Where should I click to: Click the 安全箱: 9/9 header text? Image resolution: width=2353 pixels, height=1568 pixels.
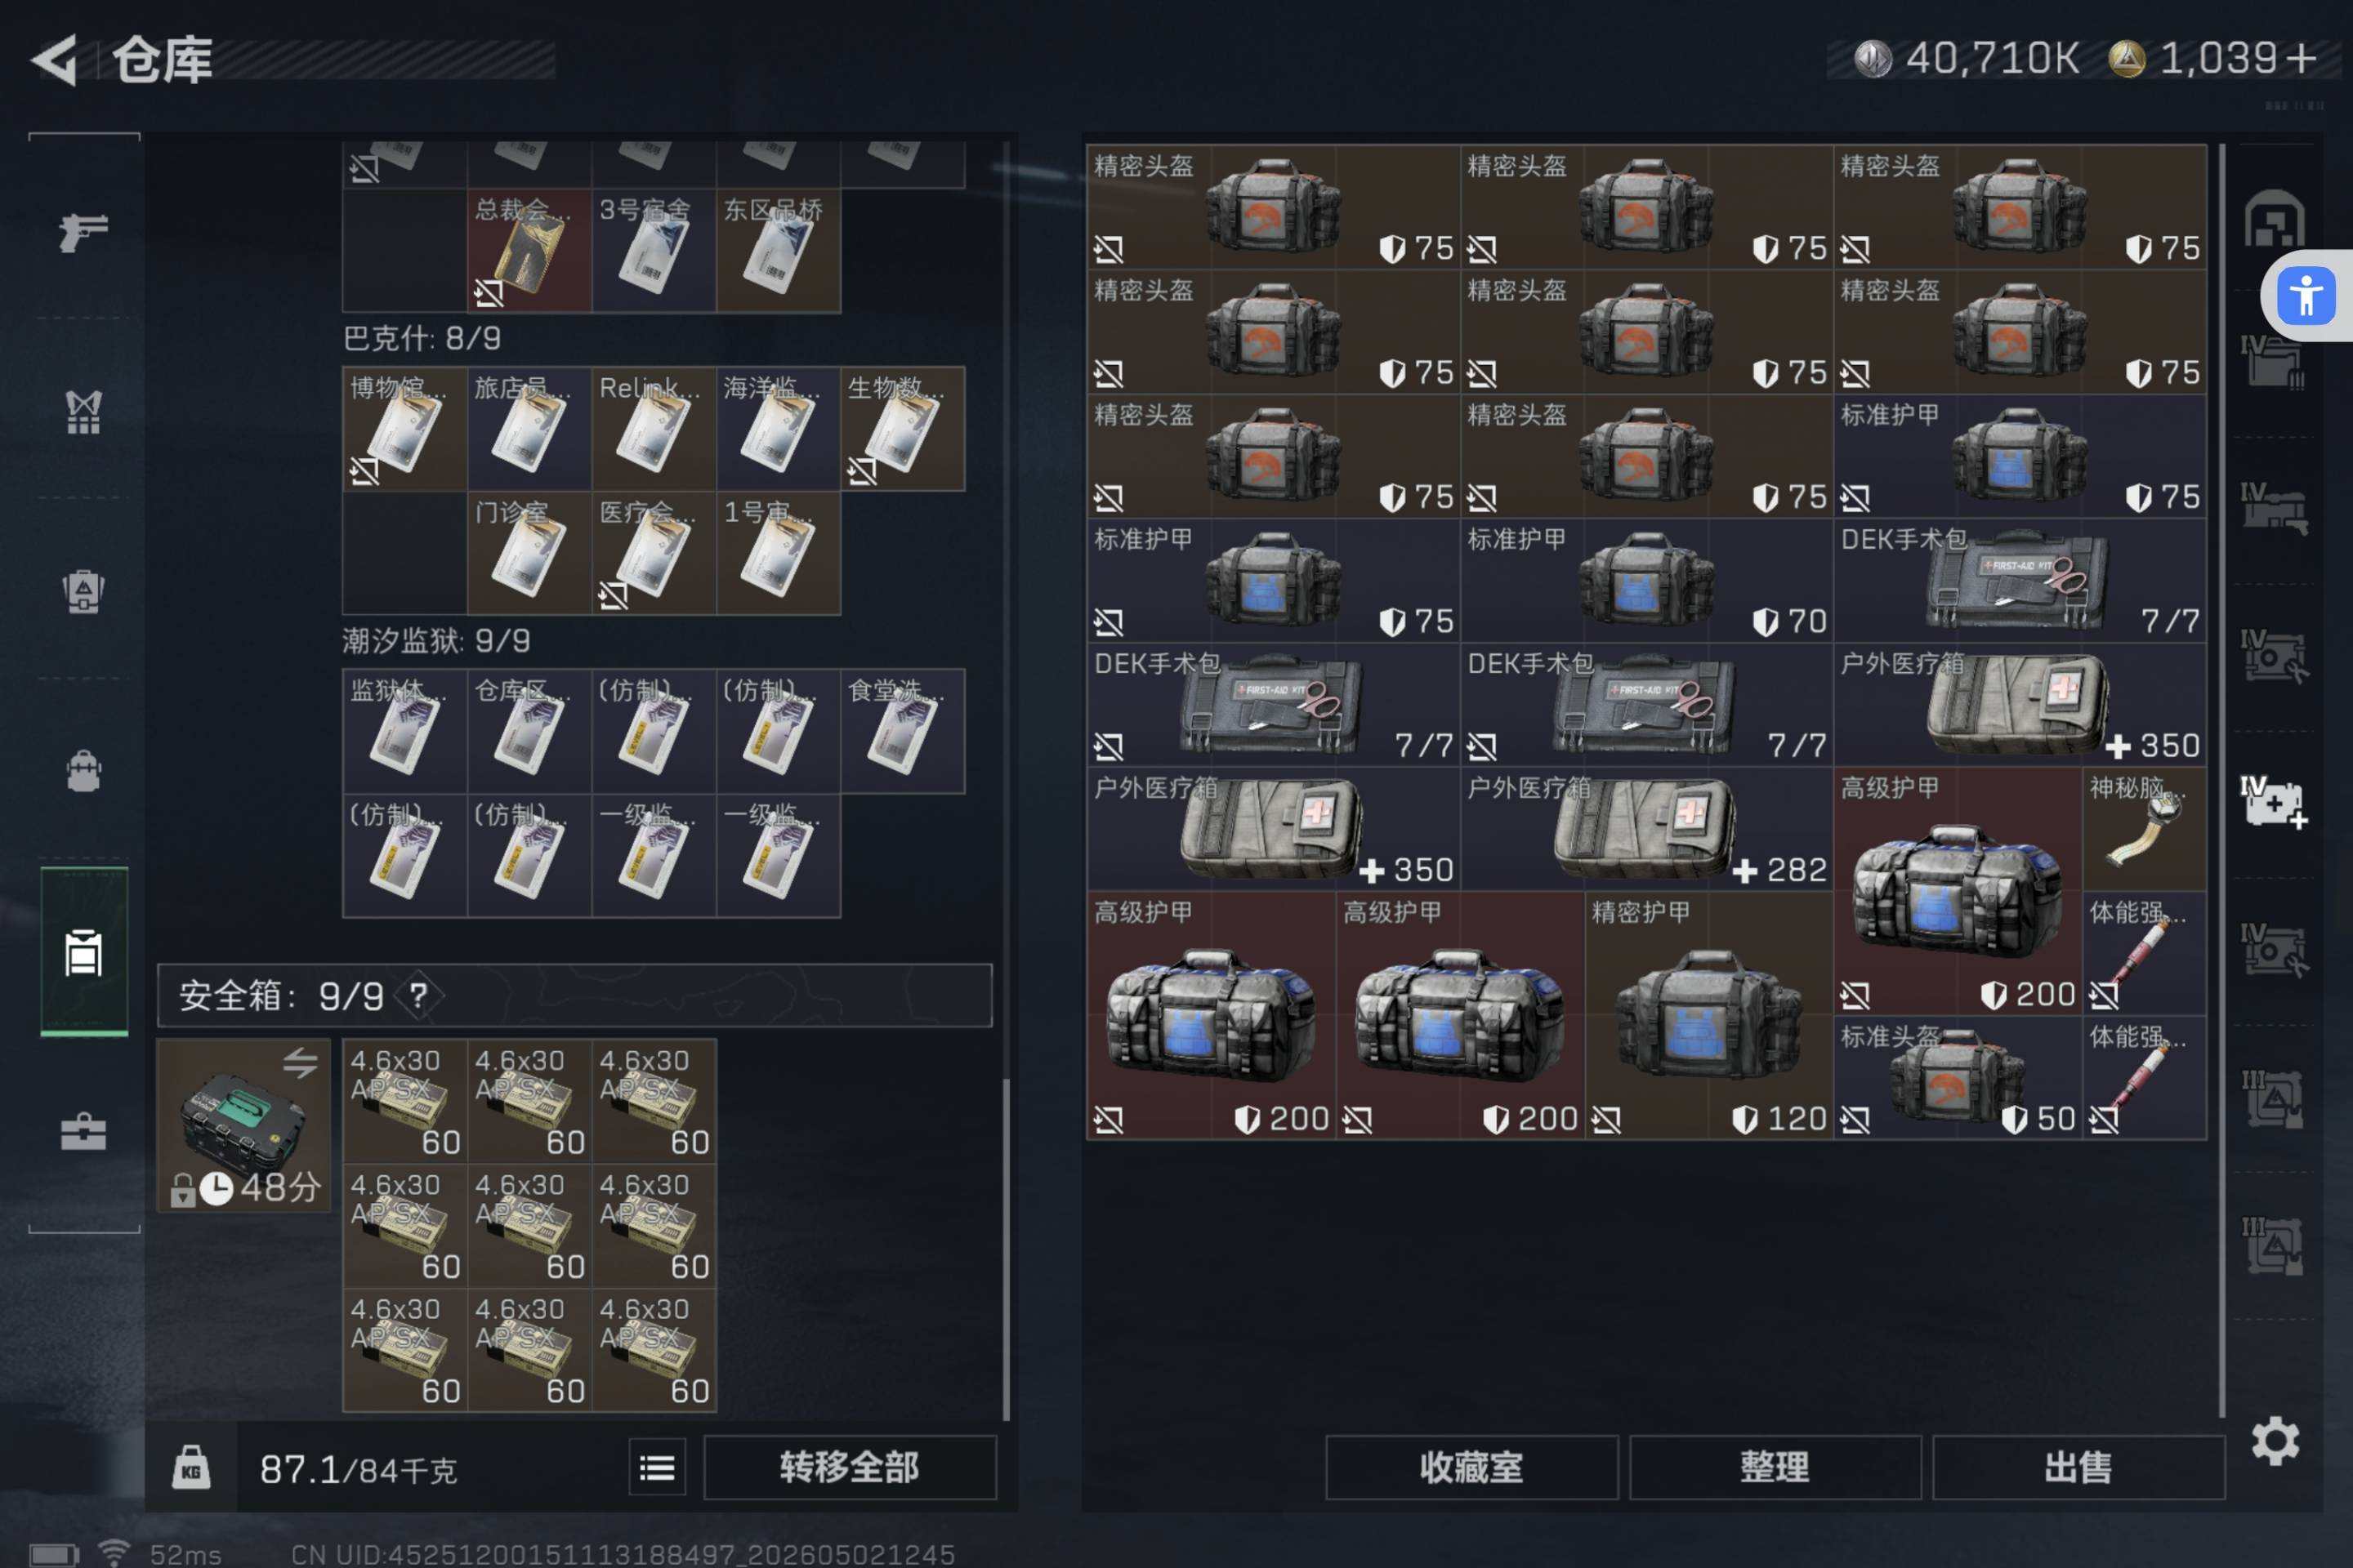click(281, 996)
